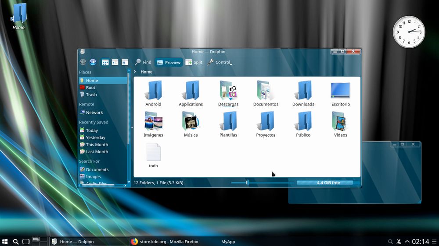Open the taskbar search magnifier
This screenshot has width=439, height=246.
(16, 242)
